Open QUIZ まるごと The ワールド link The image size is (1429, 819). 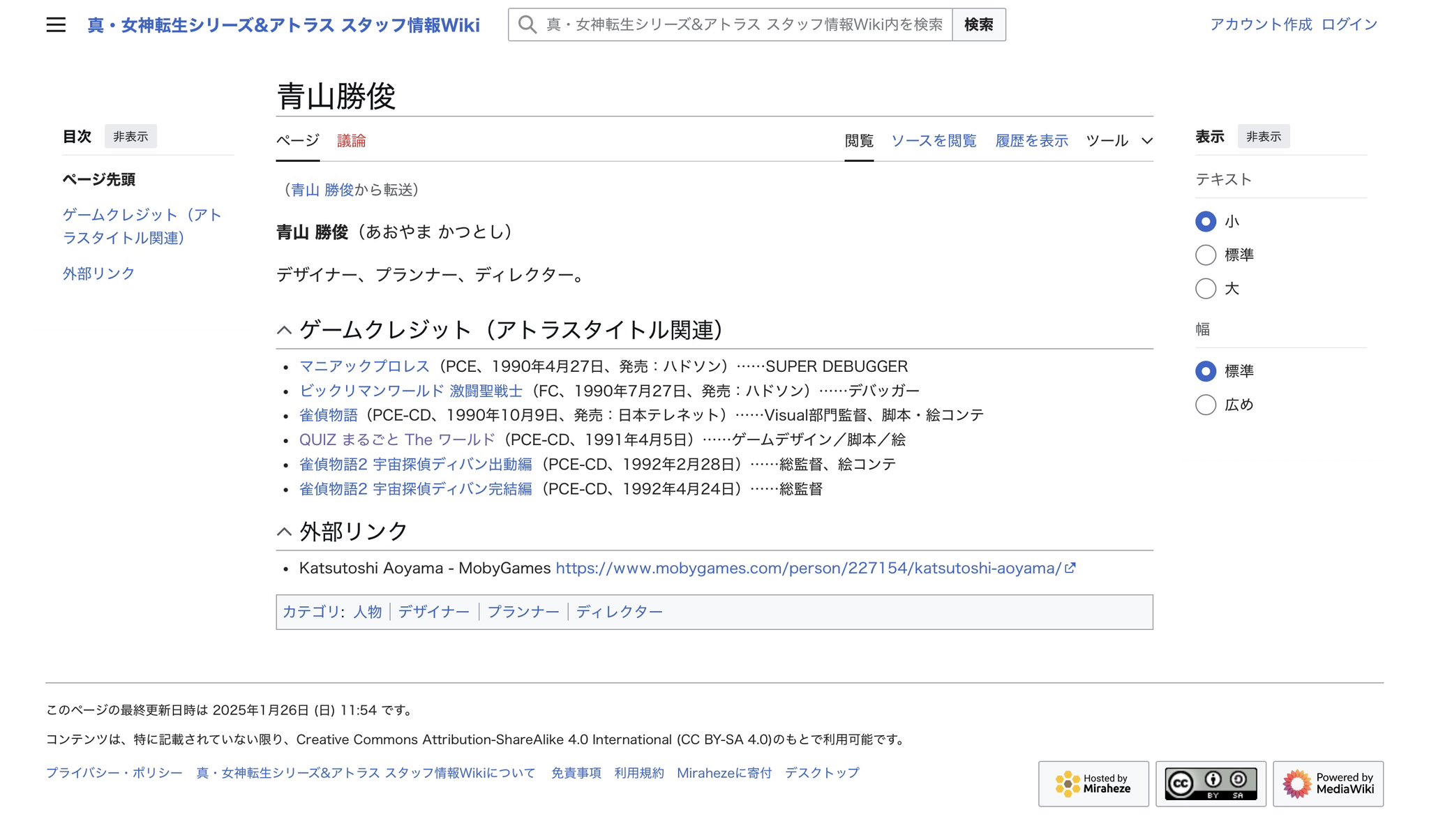pos(397,439)
